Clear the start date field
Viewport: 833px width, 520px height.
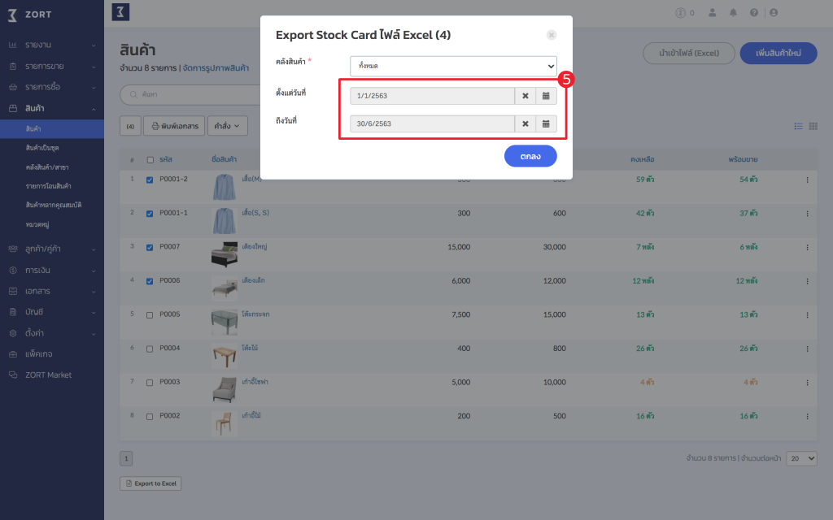point(525,96)
